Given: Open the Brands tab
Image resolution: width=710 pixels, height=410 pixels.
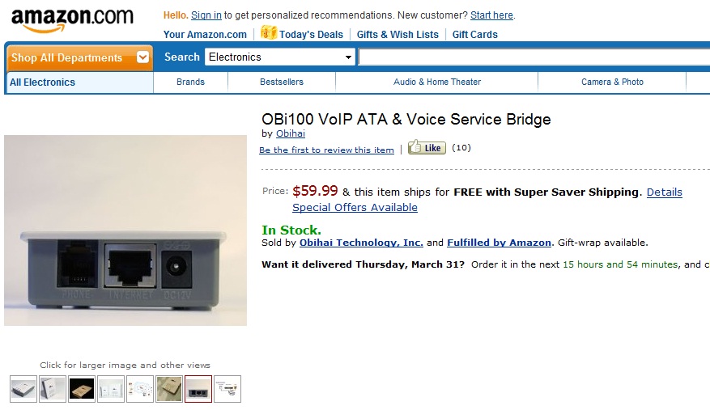Looking at the screenshot, I should [190, 82].
